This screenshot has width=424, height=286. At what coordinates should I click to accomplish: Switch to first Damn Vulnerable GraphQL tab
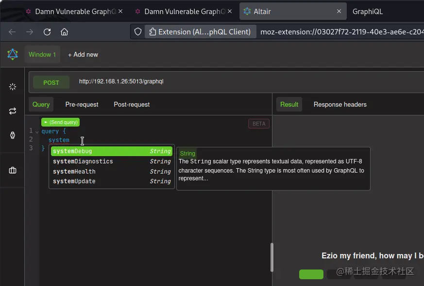pos(75,11)
